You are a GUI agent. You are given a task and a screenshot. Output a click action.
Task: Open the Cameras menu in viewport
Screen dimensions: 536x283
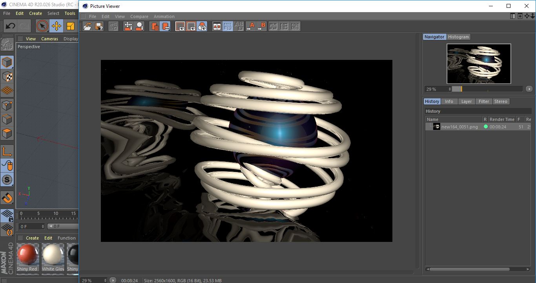[x=49, y=39]
